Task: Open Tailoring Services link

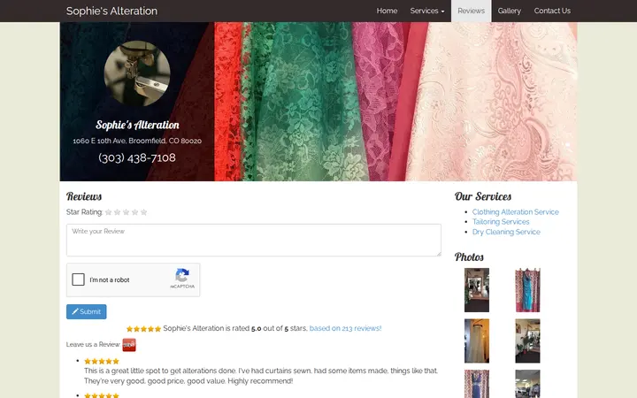Action: coord(501,222)
